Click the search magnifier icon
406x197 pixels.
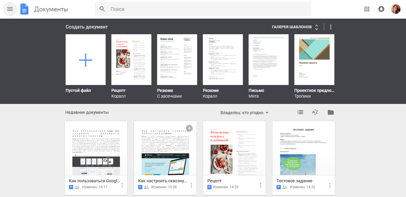tap(102, 9)
